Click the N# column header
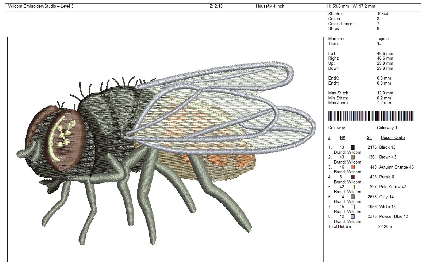 pos(342,138)
